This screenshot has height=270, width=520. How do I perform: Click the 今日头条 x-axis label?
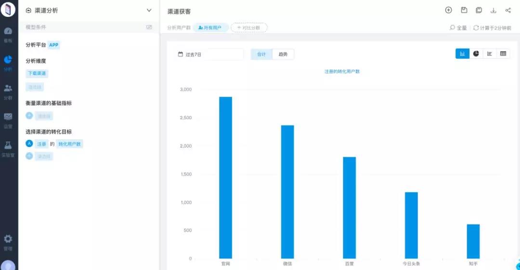point(411,264)
